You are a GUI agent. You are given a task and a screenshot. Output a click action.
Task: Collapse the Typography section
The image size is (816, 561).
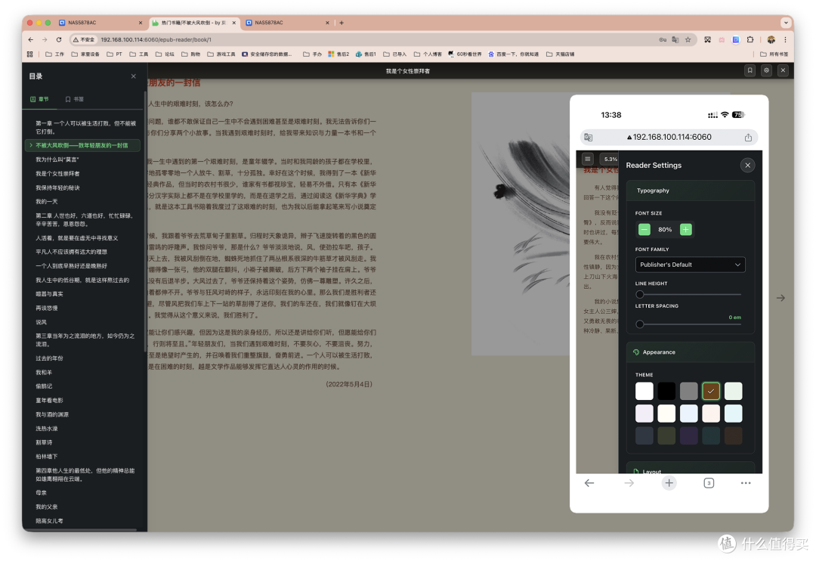tap(690, 191)
